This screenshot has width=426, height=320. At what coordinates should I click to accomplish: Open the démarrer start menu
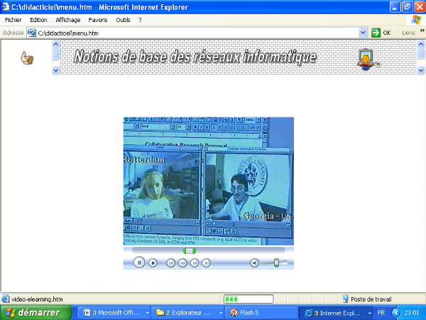click(35, 312)
